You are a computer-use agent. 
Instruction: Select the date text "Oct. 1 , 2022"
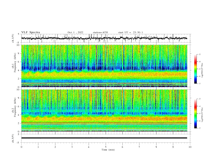point(75,32)
